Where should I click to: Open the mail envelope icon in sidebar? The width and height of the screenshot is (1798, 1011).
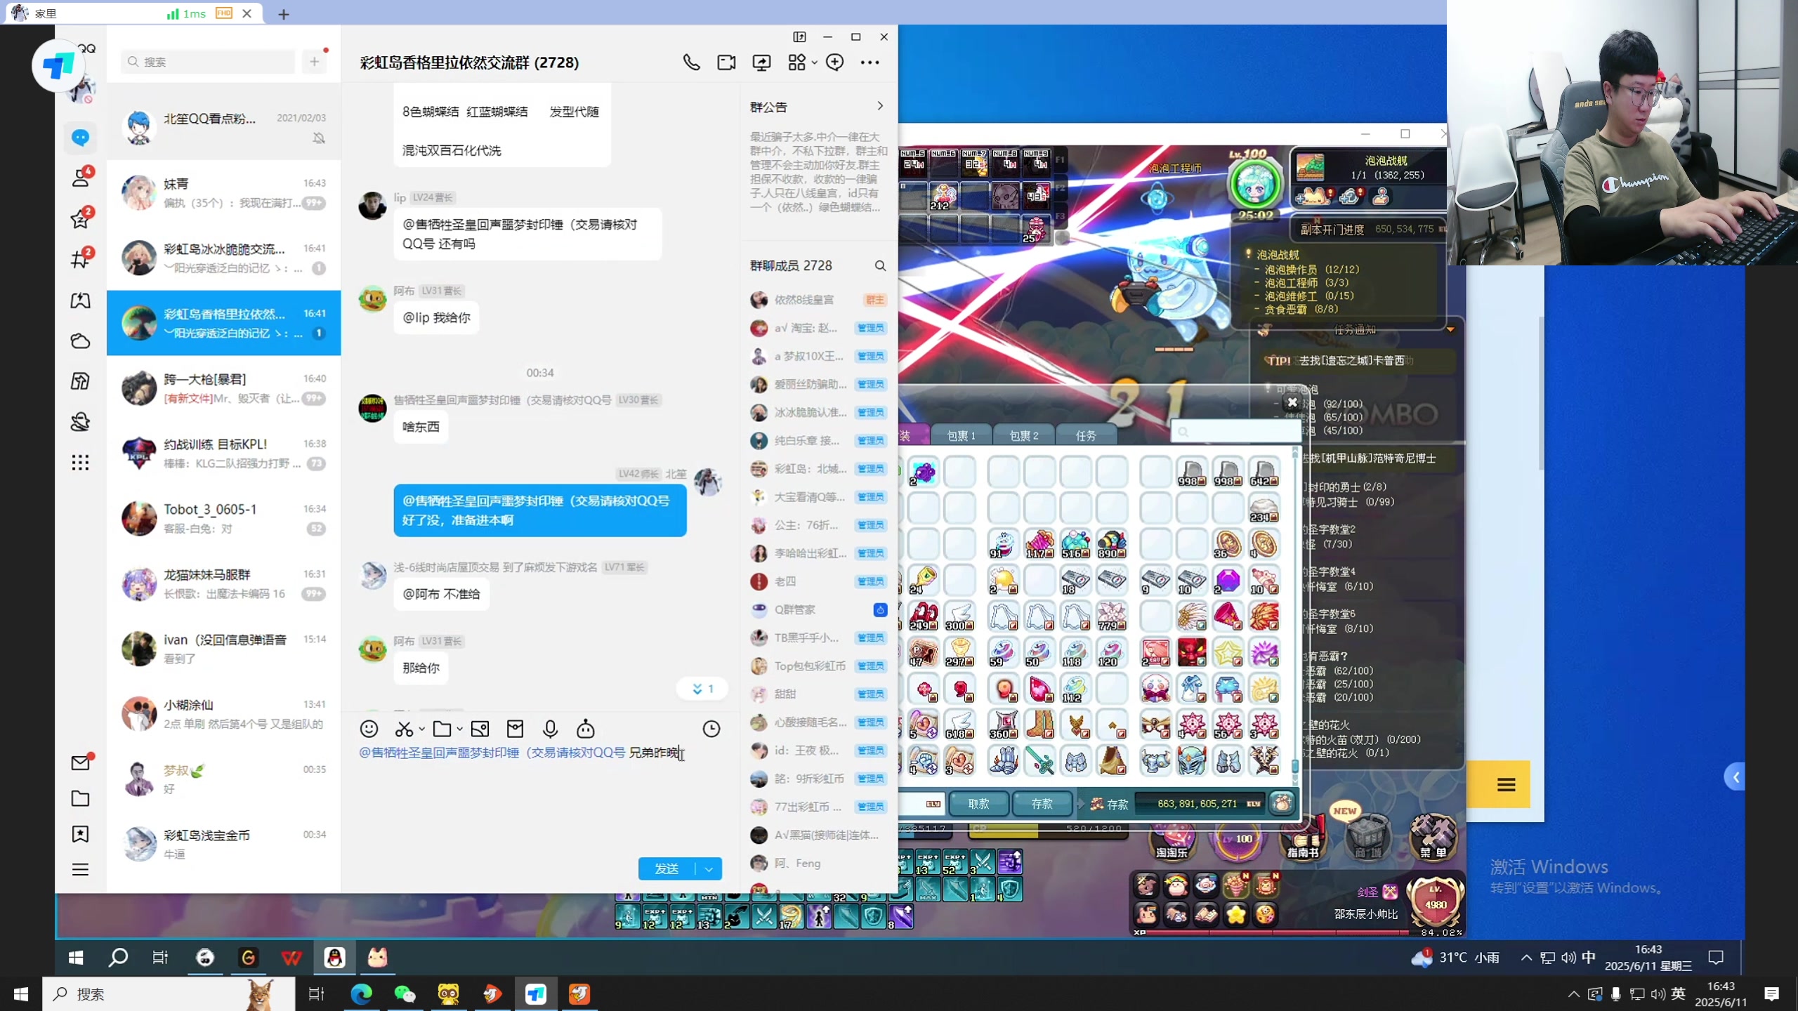tap(81, 762)
